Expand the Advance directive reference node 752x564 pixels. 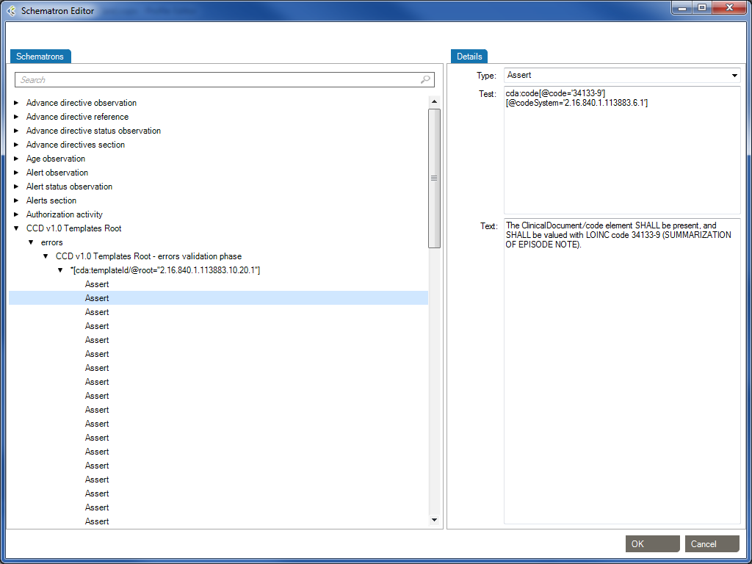(x=16, y=117)
